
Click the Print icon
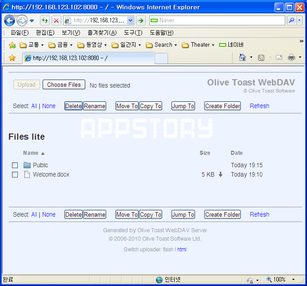click(x=291, y=57)
